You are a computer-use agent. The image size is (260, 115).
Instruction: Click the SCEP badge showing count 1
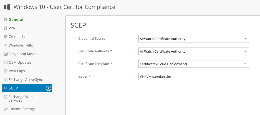48,88
